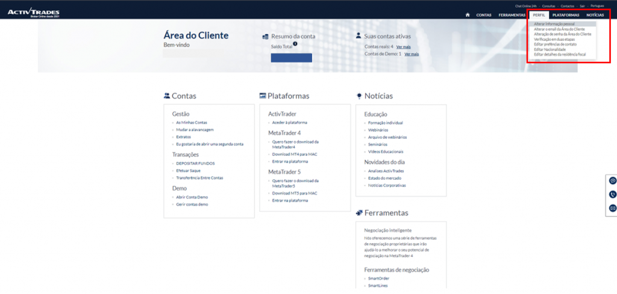The image size is (617, 294).
Task: Click Entrar na plataforma under MetaTrader 4
Action: click(290, 161)
